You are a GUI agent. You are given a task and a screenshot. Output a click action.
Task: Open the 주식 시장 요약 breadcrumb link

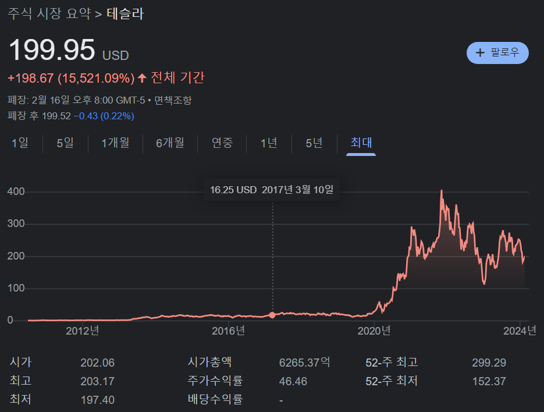(x=49, y=14)
